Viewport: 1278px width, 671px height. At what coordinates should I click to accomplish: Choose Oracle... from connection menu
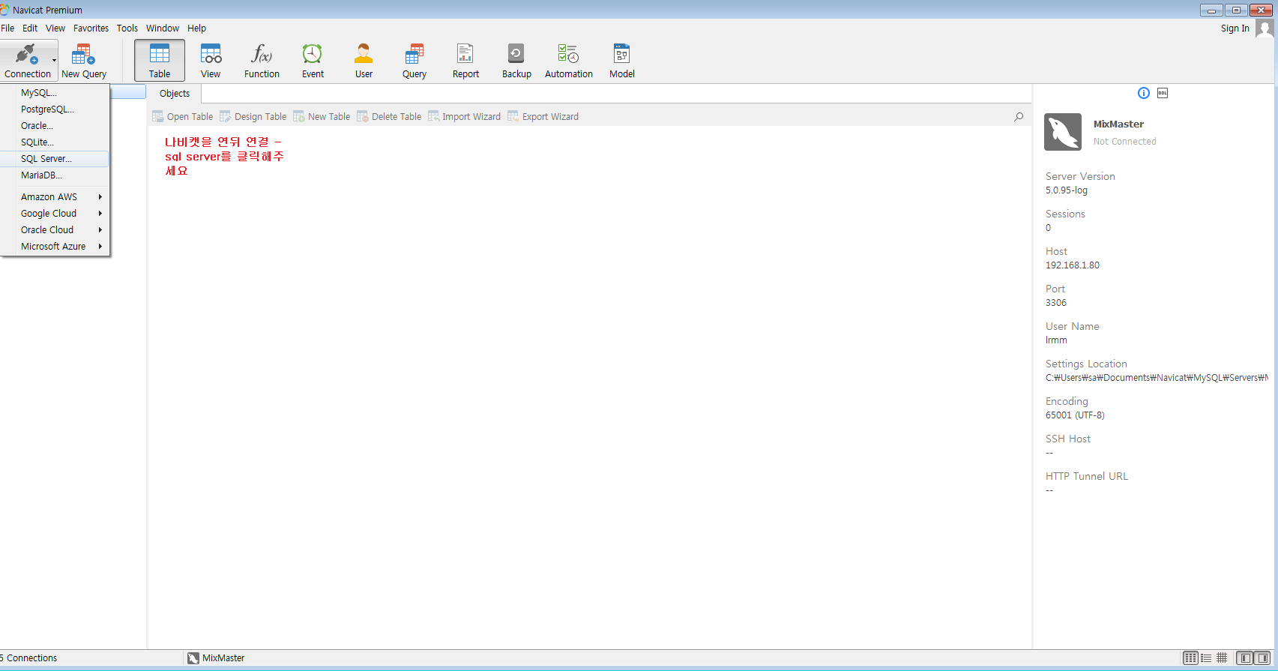55,126
